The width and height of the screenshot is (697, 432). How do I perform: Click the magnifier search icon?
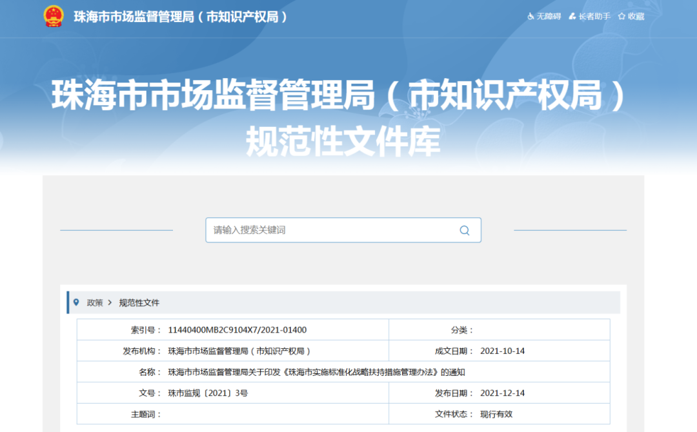coord(464,230)
